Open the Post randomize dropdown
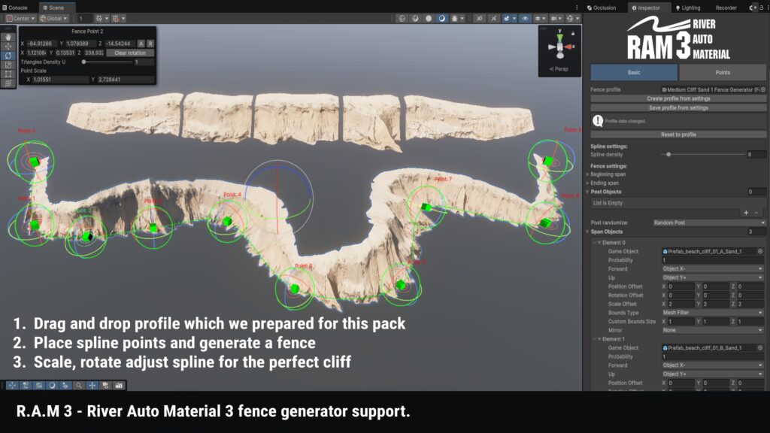Viewport: 770px width, 433px height. point(708,223)
